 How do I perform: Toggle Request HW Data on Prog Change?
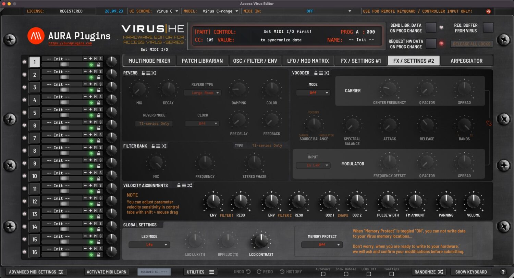coord(431,43)
